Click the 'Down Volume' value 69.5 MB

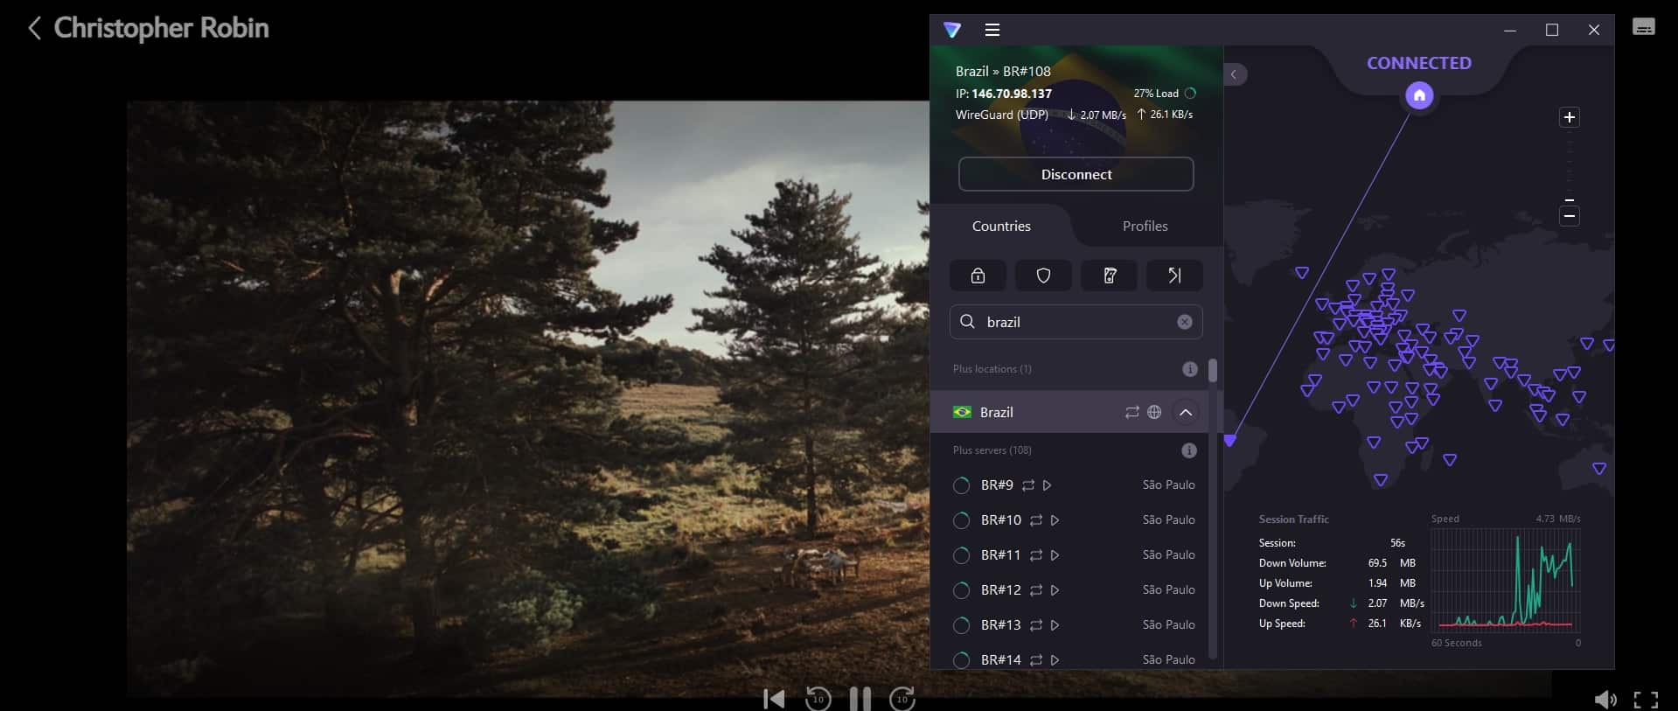coord(1391,563)
